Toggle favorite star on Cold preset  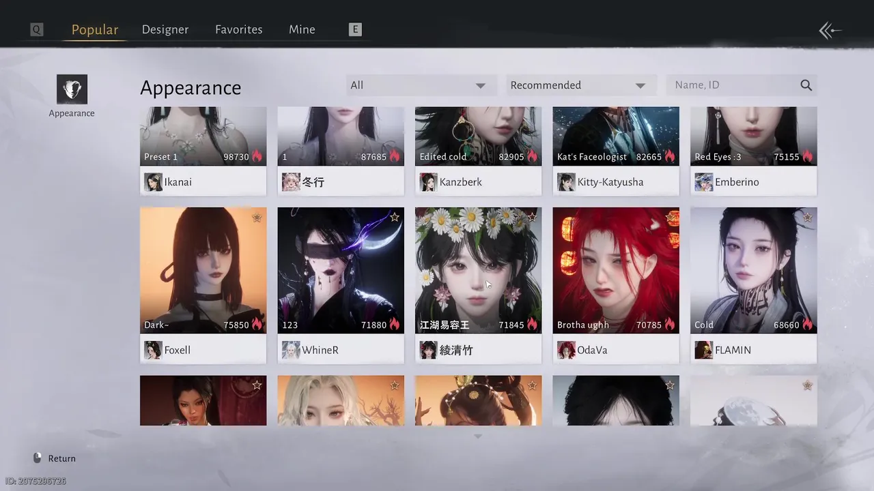[x=807, y=218]
